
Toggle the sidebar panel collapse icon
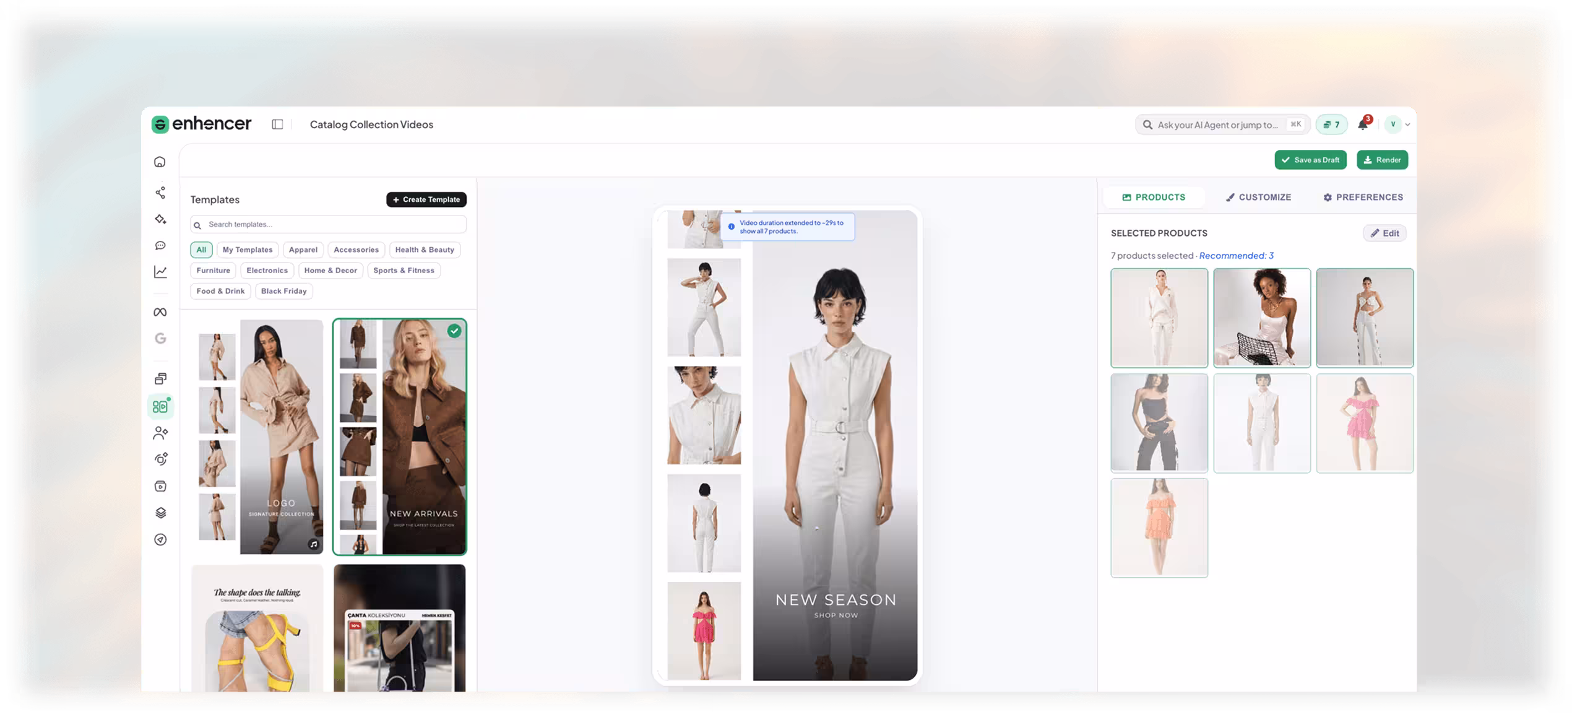pyautogui.click(x=277, y=124)
